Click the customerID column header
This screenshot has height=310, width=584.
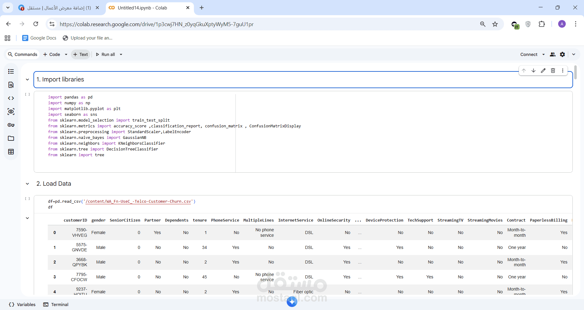(75, 220)
